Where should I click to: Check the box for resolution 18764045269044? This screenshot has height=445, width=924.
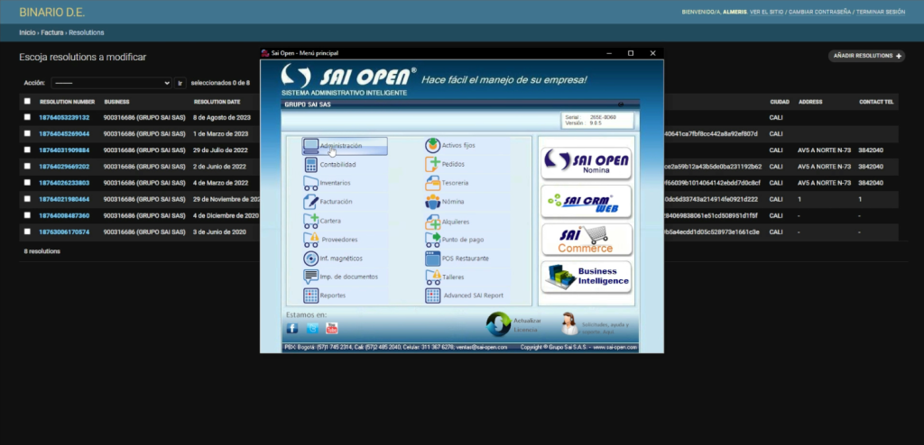click(x=27, y=133)
